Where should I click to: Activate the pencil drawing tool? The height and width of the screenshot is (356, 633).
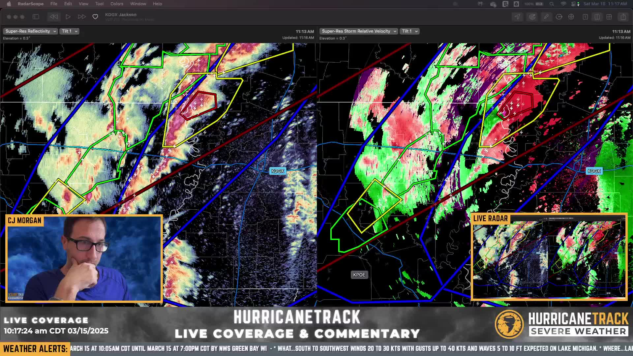point(546,17)
